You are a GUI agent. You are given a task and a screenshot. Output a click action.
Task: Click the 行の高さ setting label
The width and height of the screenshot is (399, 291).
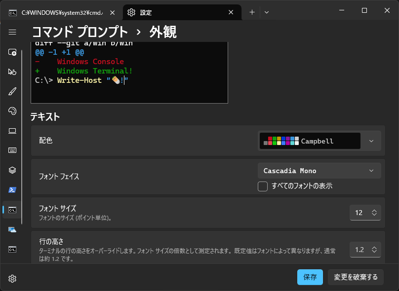coord(51,241)
